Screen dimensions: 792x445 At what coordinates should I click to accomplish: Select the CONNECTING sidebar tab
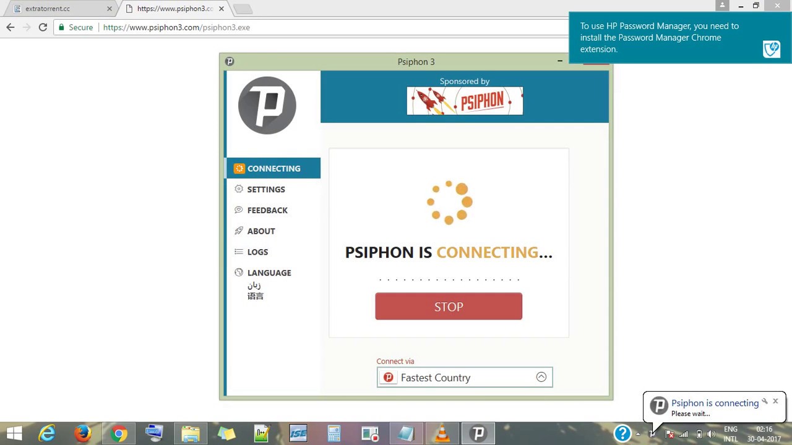coord(273,168)
